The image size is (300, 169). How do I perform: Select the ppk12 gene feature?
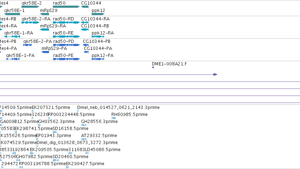coord(98,14)
